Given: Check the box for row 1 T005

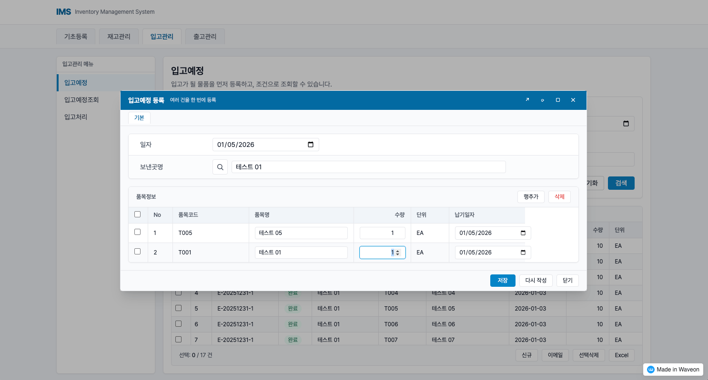Looking at the screenshot, I should coord(138,232).
